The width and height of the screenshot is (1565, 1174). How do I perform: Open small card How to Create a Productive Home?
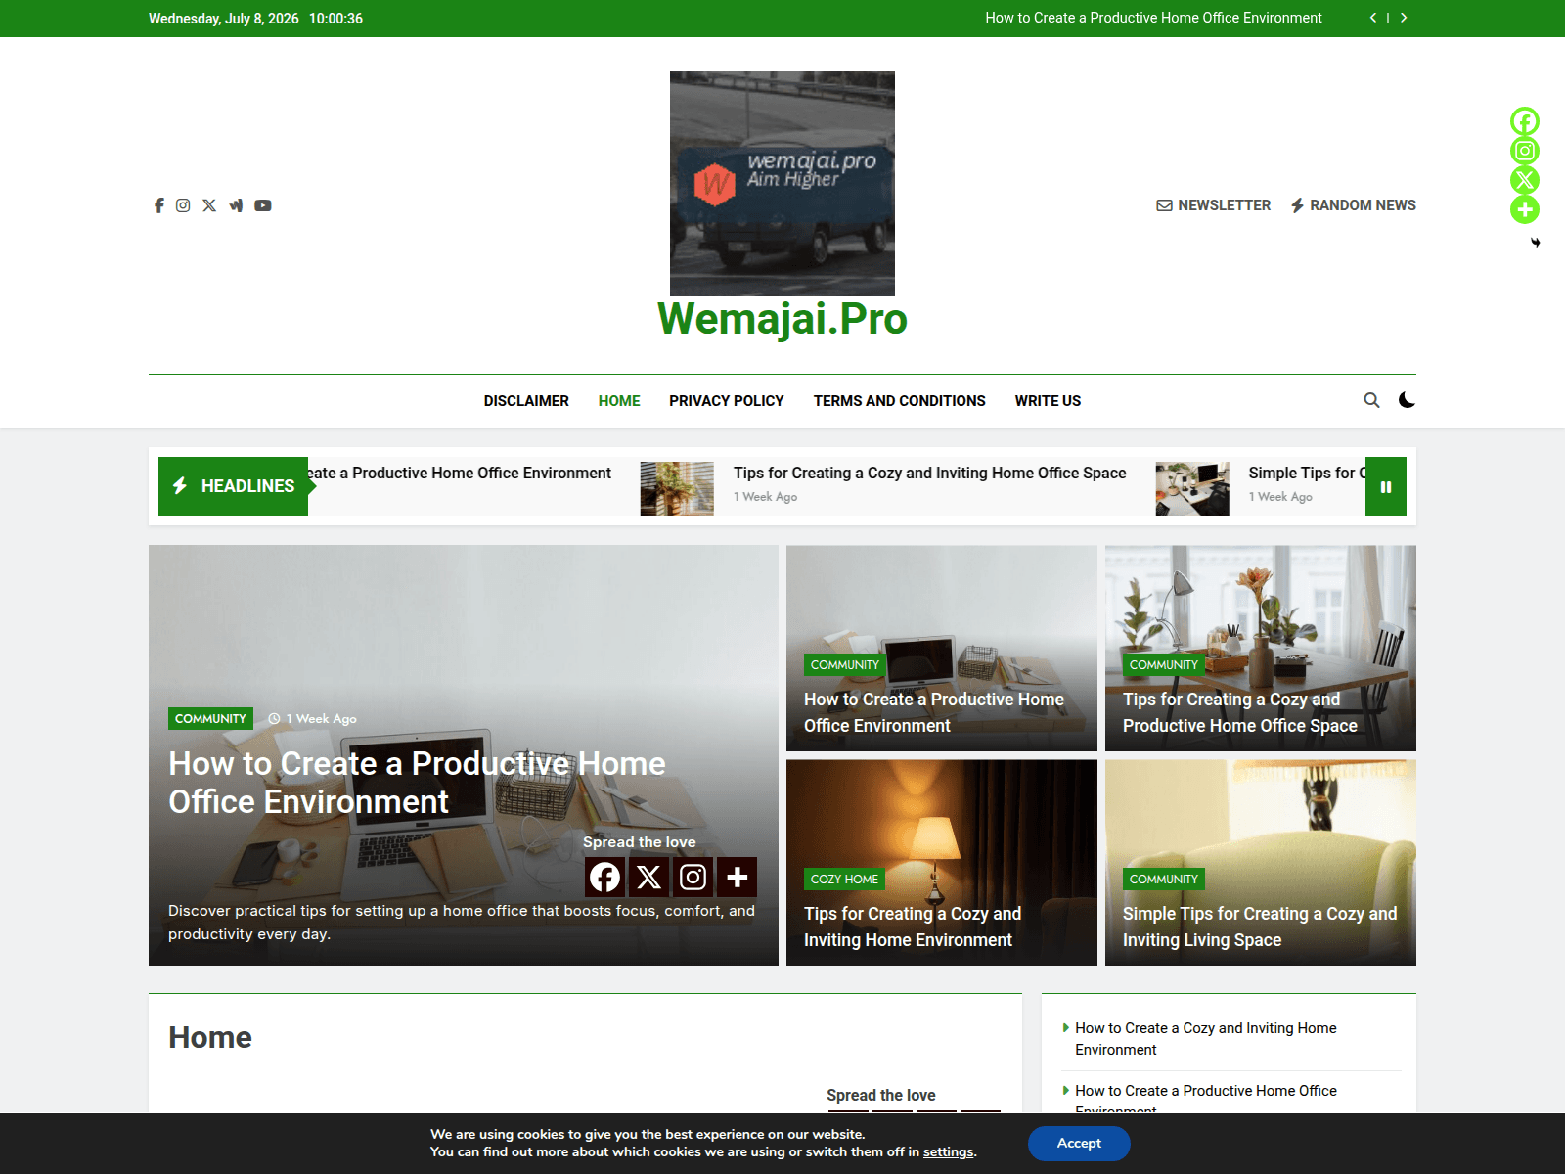pos(934,712)
